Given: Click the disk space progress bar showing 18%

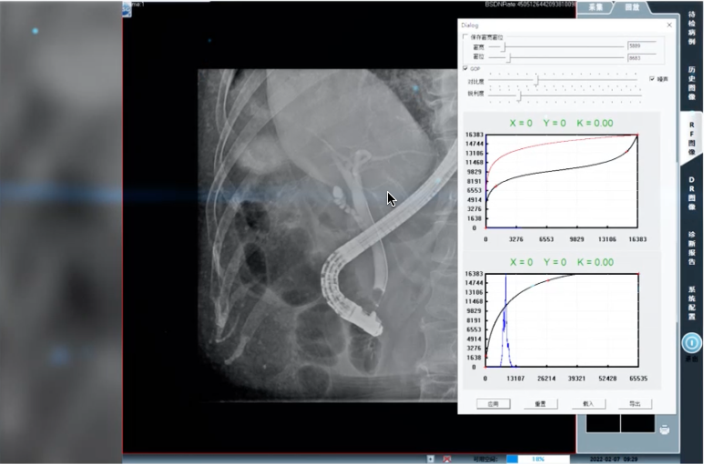Looking at the screenshot, I should 538,459.
